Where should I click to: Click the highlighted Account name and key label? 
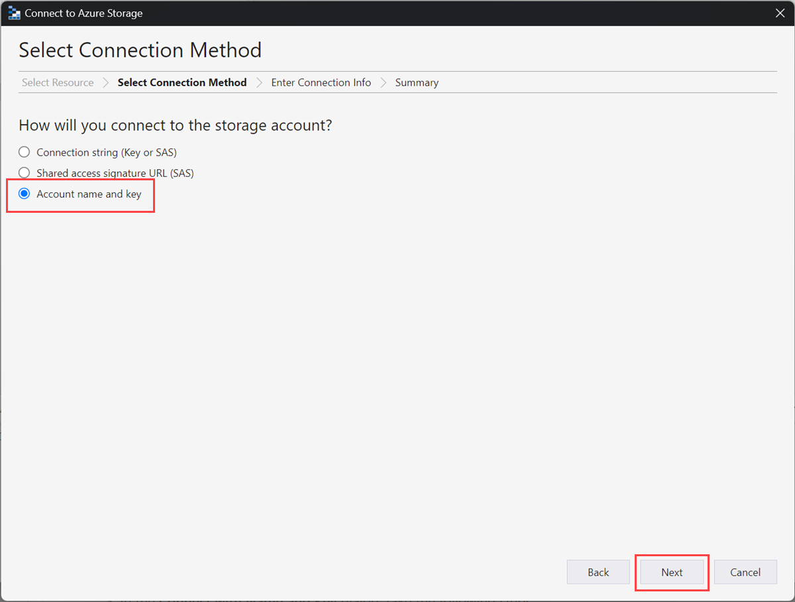click(x=88, y=194)
